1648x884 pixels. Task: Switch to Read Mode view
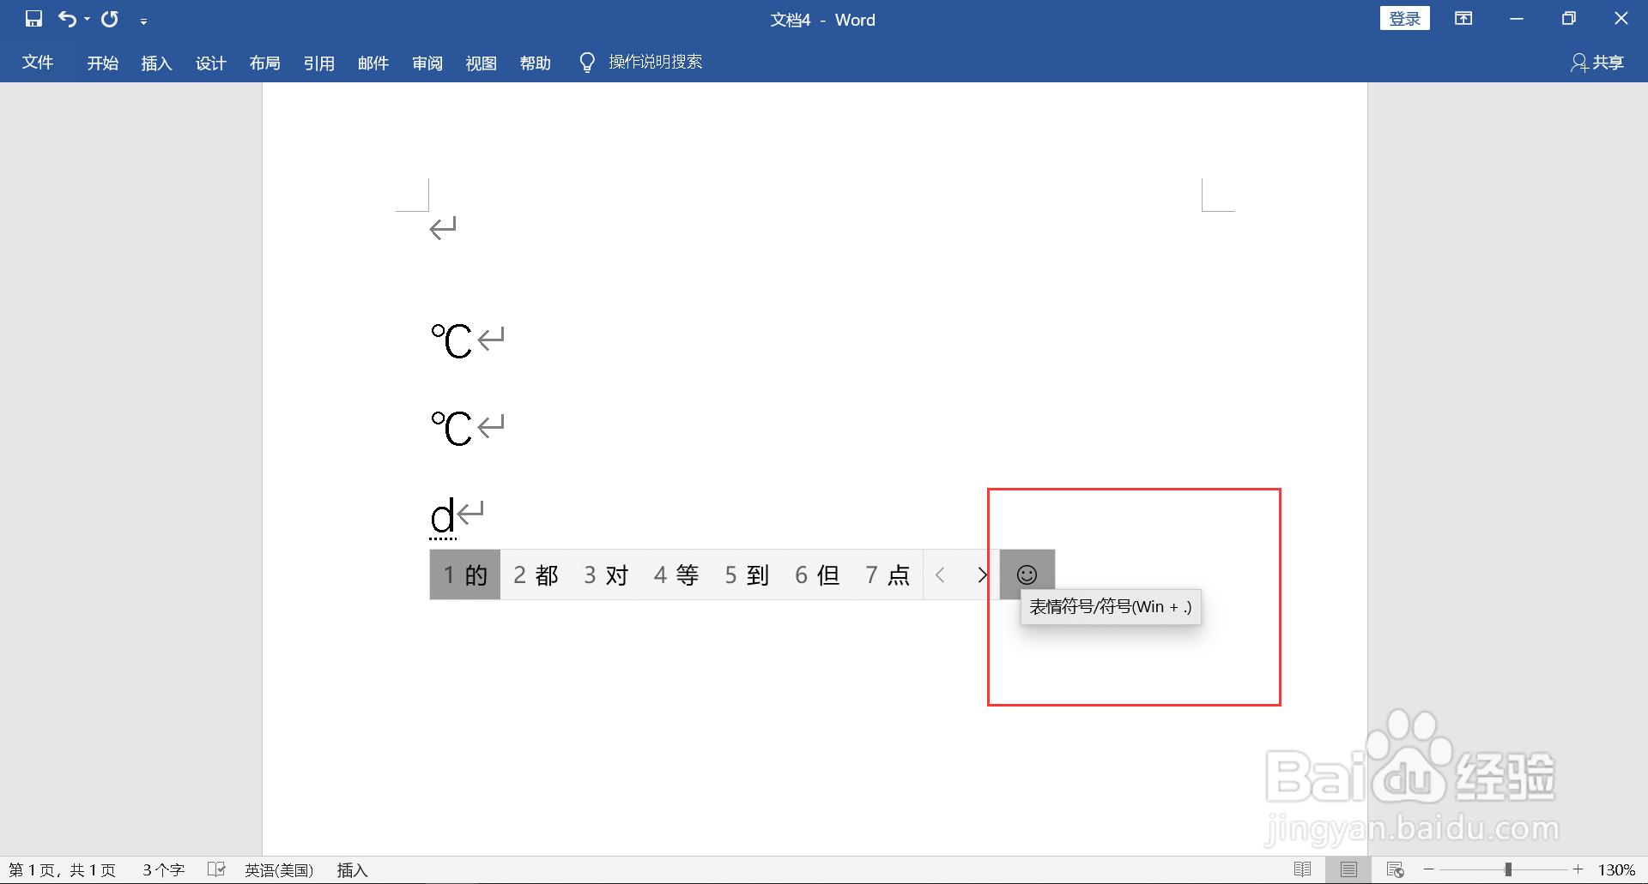(x=1302, y=869)
